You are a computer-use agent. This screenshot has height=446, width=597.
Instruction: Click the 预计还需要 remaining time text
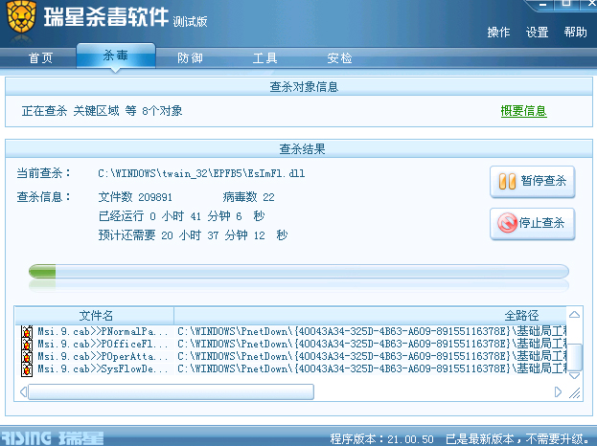[x=193, y=235]
